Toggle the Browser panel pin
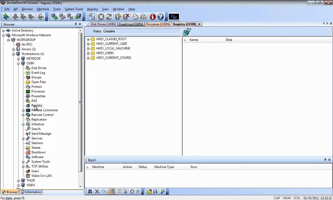 (x=76, y=24)
